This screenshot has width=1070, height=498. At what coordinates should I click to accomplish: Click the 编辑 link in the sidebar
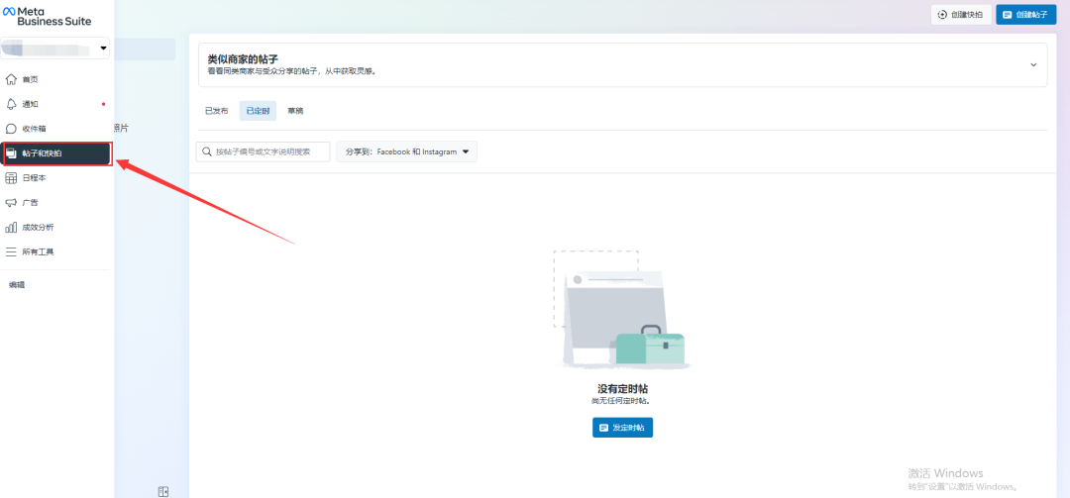pos(17,285)
